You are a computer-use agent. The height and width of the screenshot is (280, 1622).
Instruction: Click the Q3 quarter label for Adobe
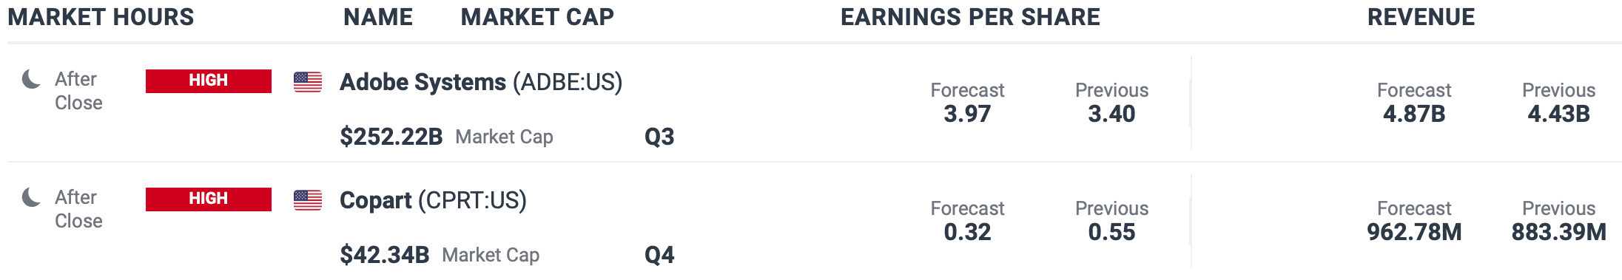659,137
